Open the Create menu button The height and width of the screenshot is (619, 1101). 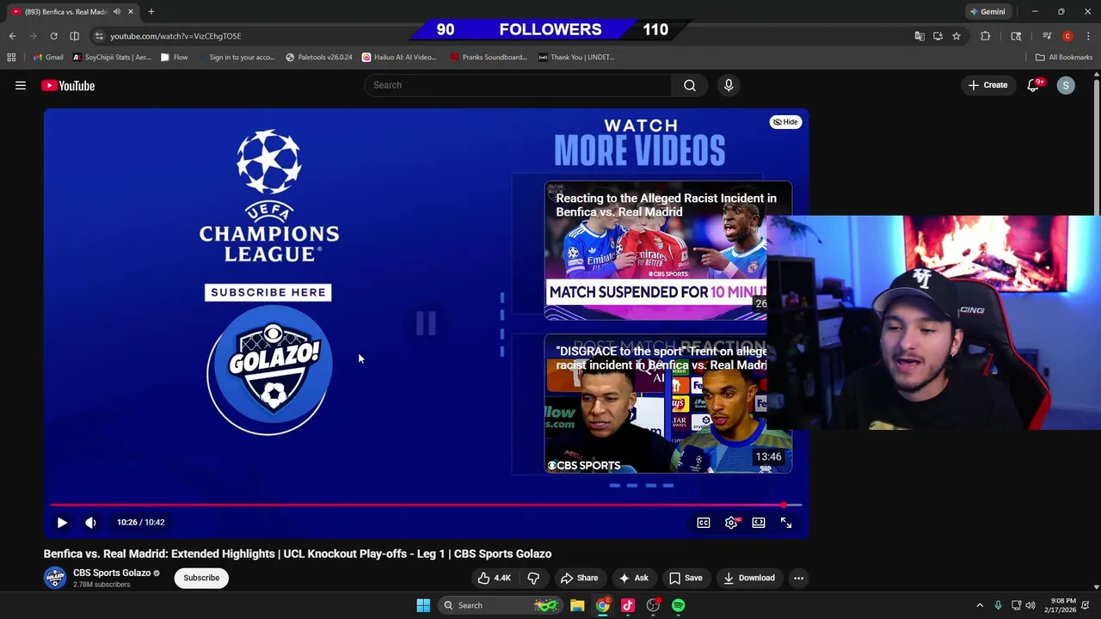coord(987,85)
